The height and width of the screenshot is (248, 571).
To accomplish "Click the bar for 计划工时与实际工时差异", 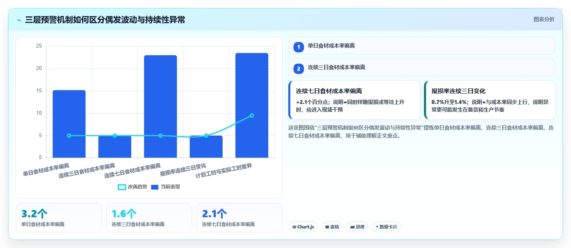I will tap(251, 105).
